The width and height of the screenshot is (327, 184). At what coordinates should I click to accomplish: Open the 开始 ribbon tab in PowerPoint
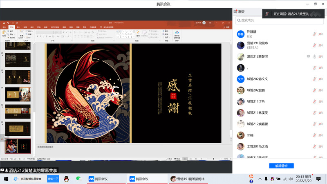pyautogui.click(x=12, y=27)
